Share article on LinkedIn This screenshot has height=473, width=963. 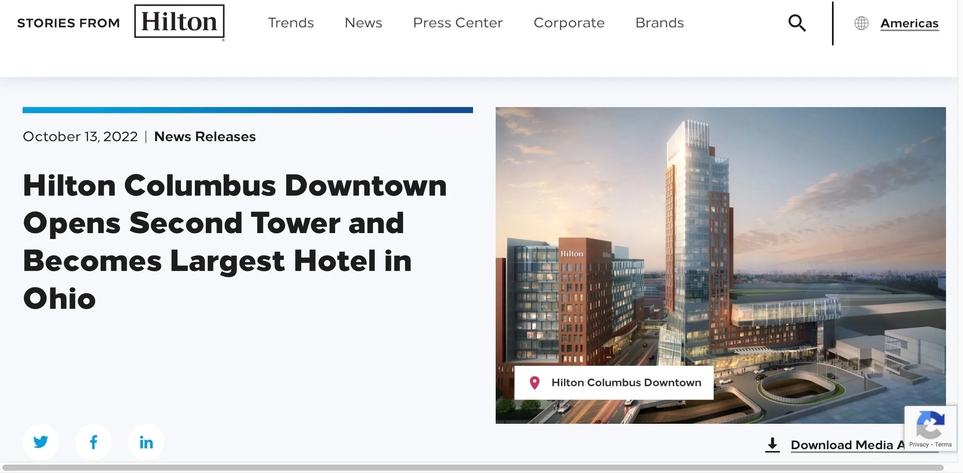click(x=146, y=442)
